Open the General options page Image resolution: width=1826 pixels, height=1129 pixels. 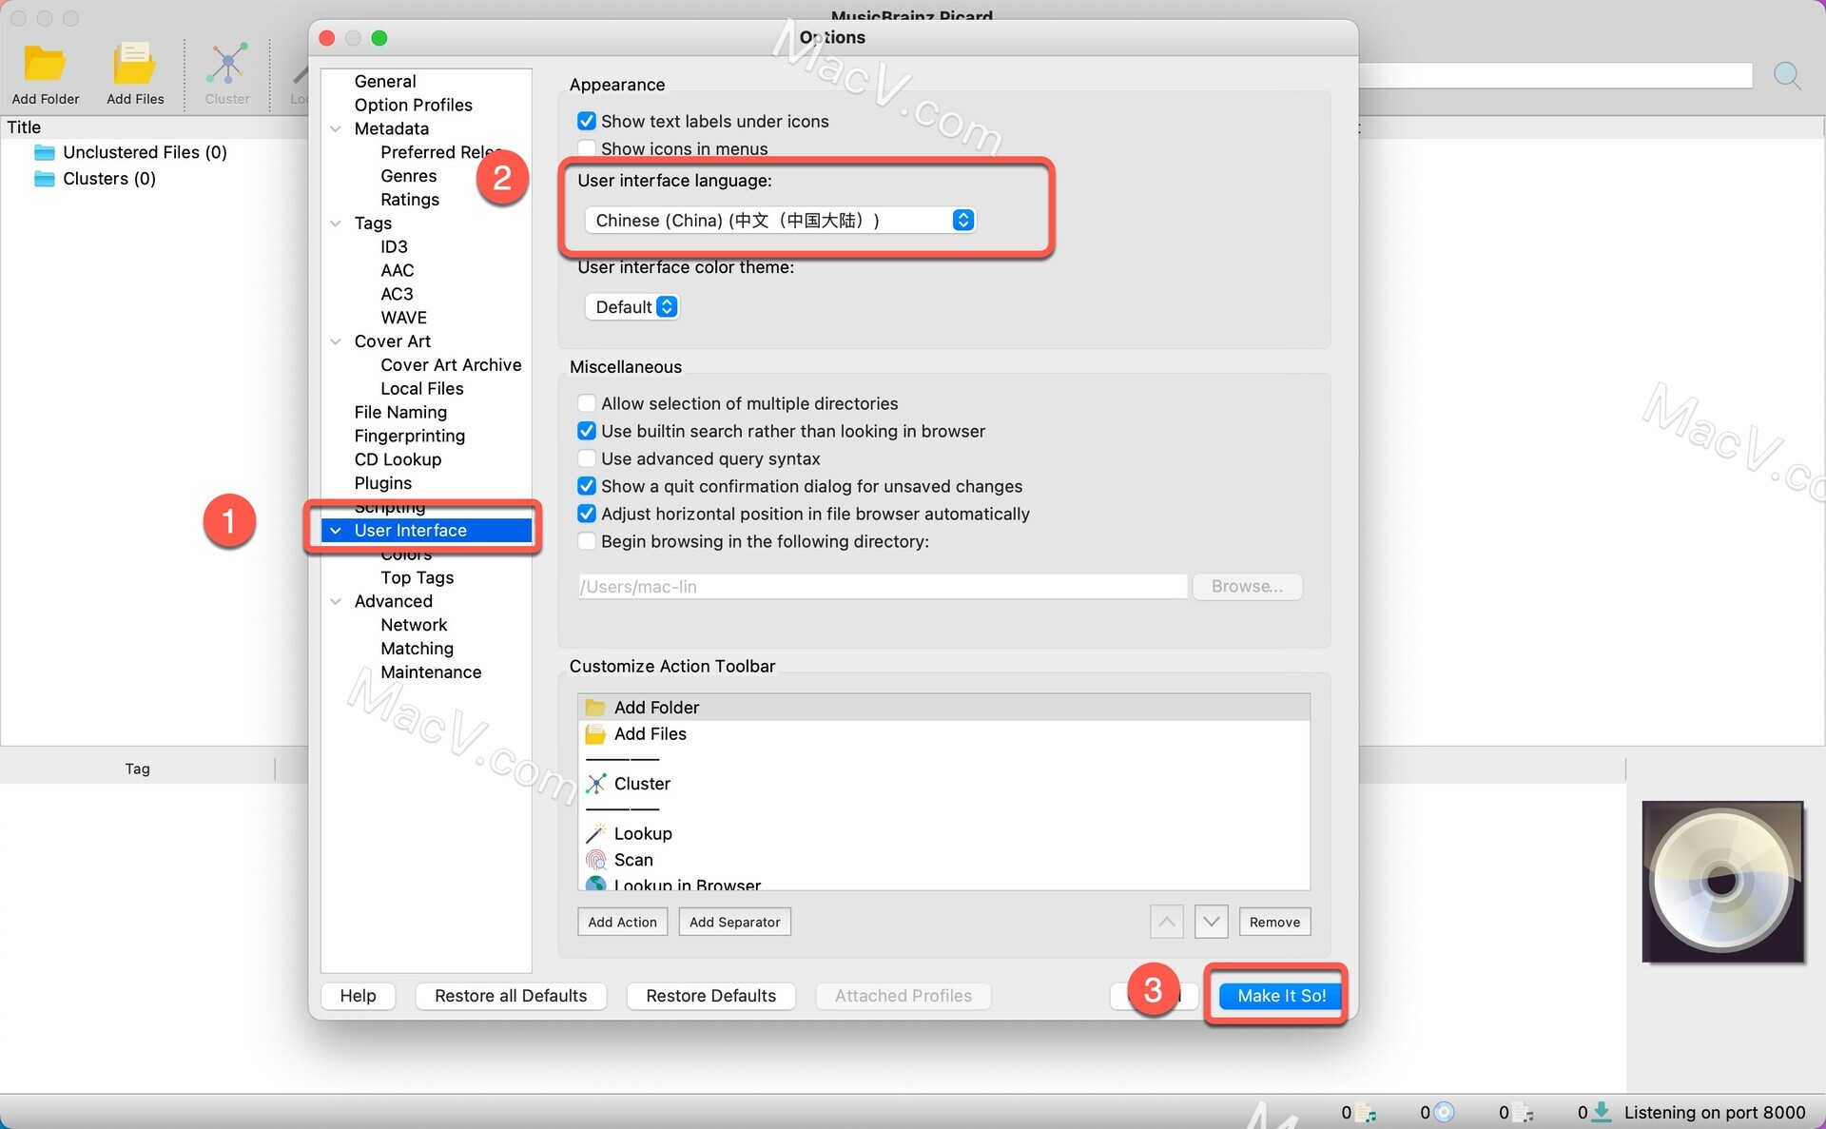(x=385, y=82)
